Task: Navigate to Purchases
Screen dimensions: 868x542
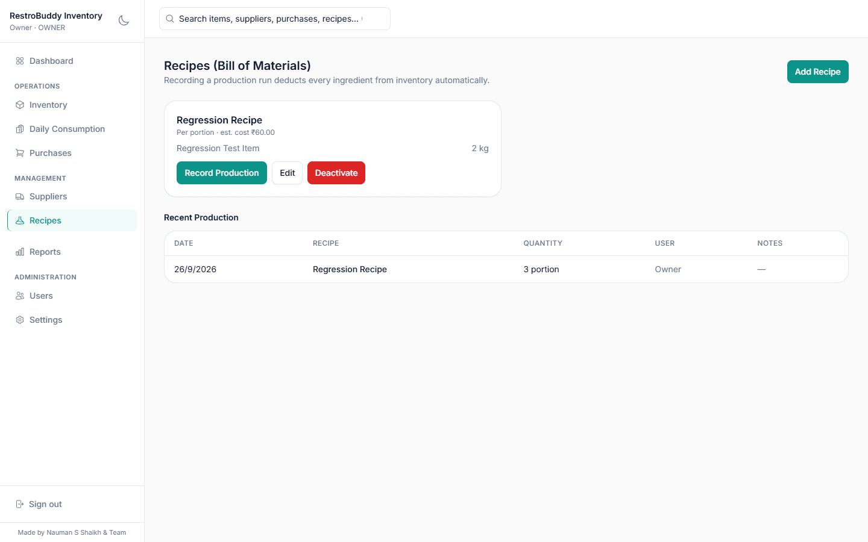Action: 72,153
